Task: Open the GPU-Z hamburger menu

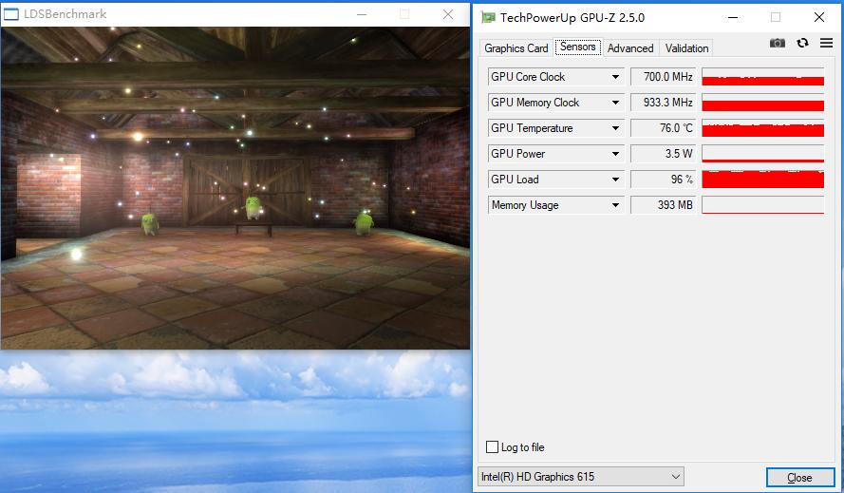Action: tap(826, 43)
